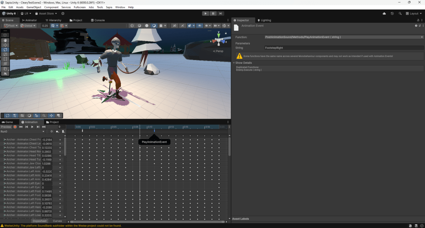This screenshot has height=228, width=425.
Task: Switch to the Lighting tab
Action: (x=264, y=20)
